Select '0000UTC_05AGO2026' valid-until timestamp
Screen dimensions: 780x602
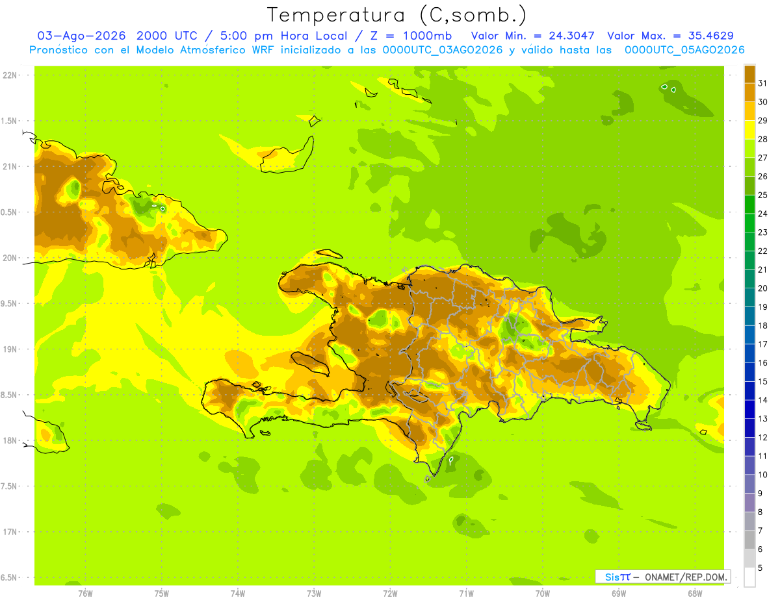coord(684,50)
